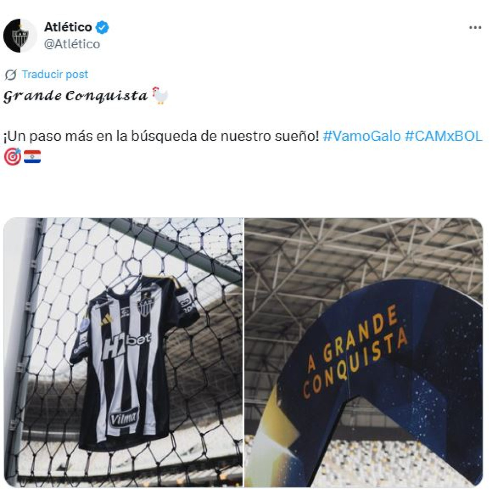Click the Spanish tweet sentence text
The image size is (492, 500).
coord(161,136)
